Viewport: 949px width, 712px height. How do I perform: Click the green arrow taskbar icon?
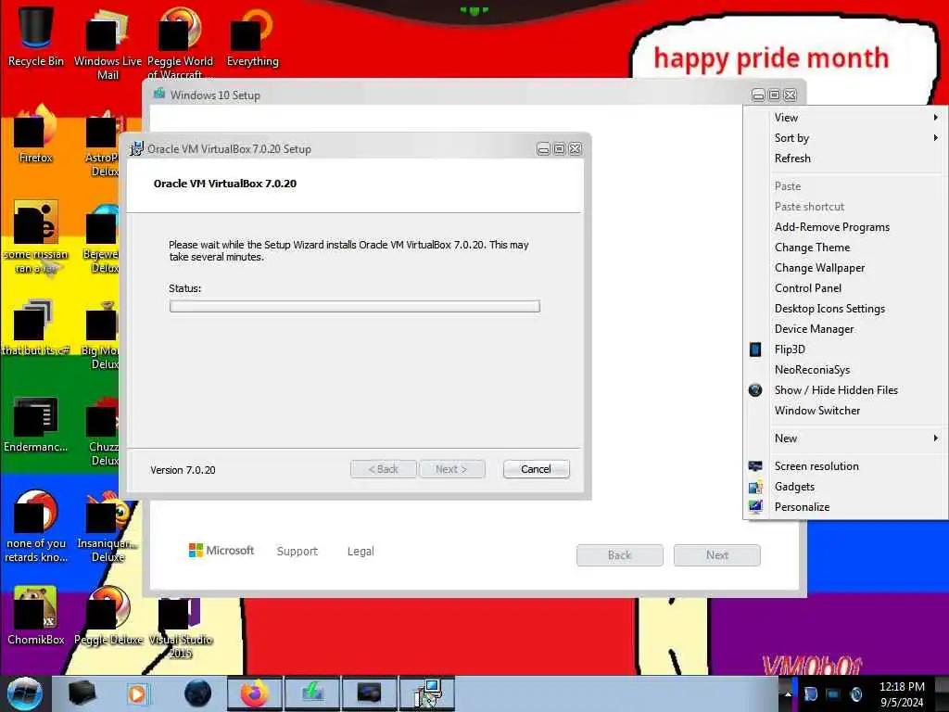click(312, 693)
